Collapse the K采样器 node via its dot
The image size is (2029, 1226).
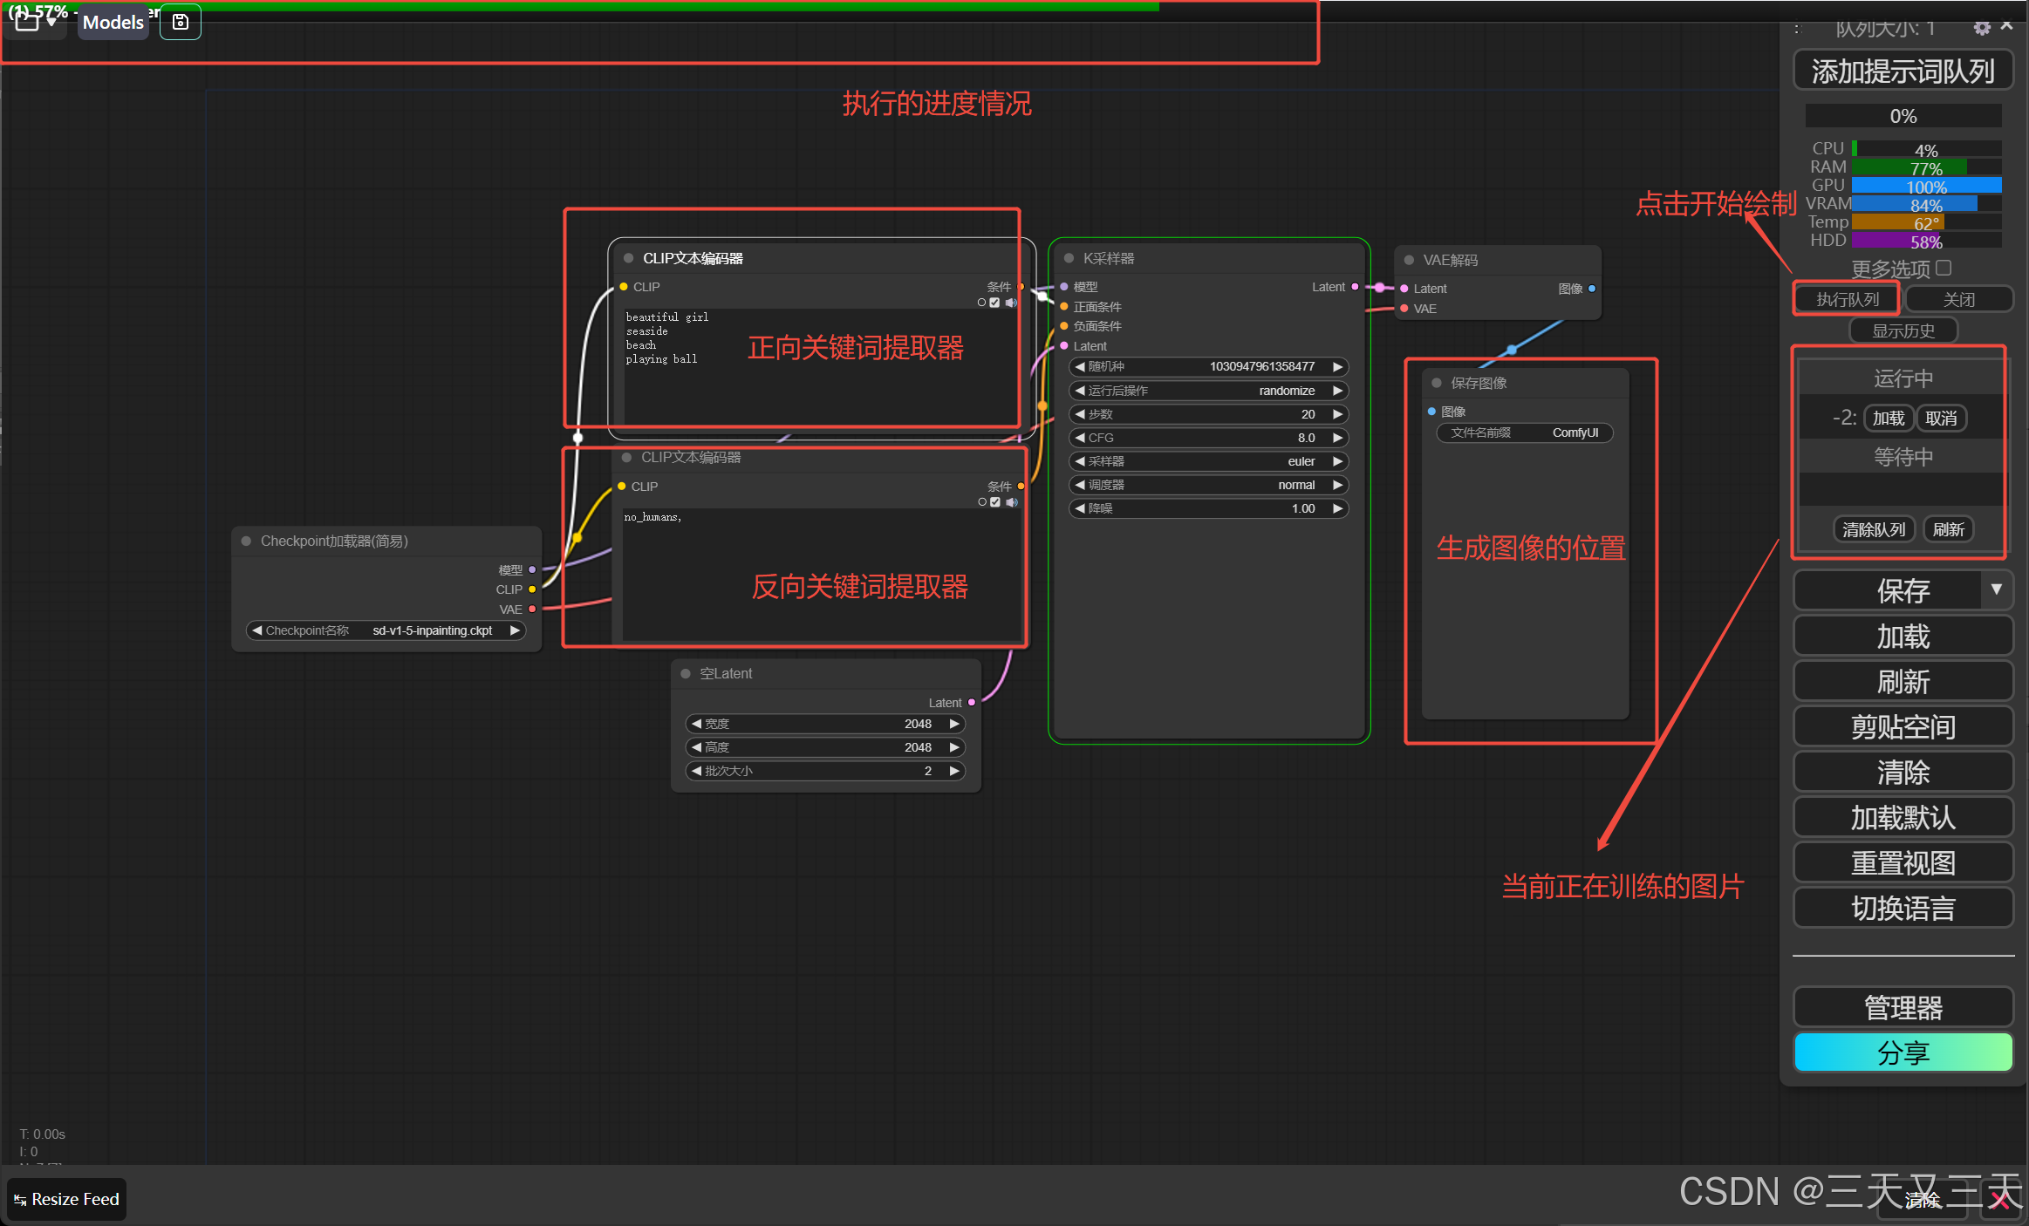click(1069, 258)
